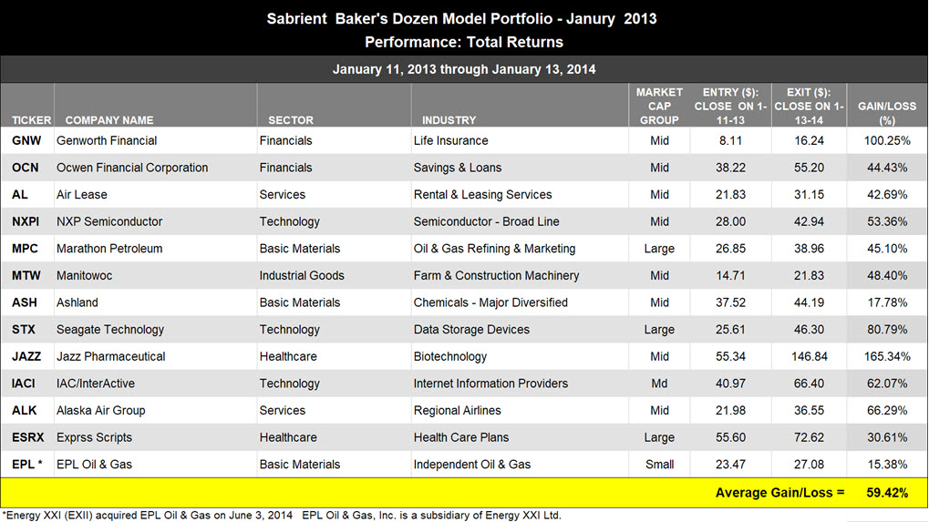Screen dimensions: 929x522
Task: Click the Average Gain/Loss label
Action: point(779,493)
